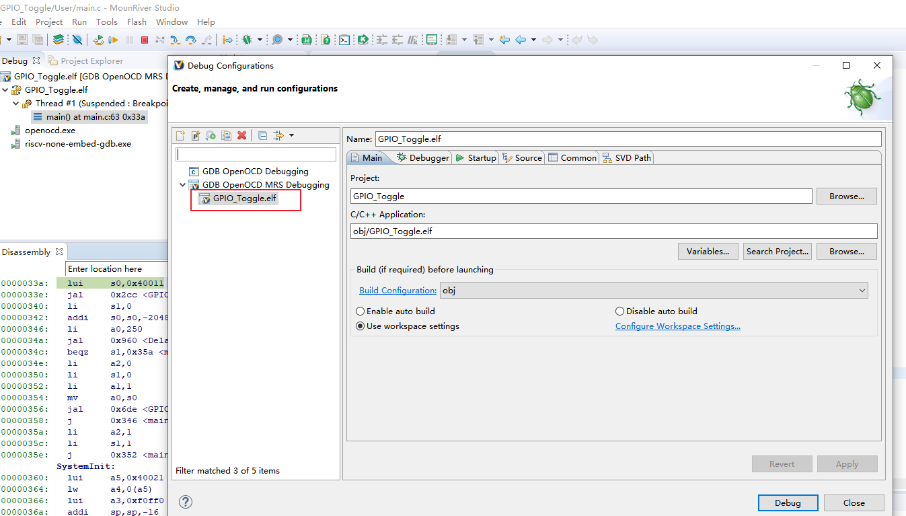Duplicate the selected launch configuration
The image size is (906, 516).
pos(226,135)
